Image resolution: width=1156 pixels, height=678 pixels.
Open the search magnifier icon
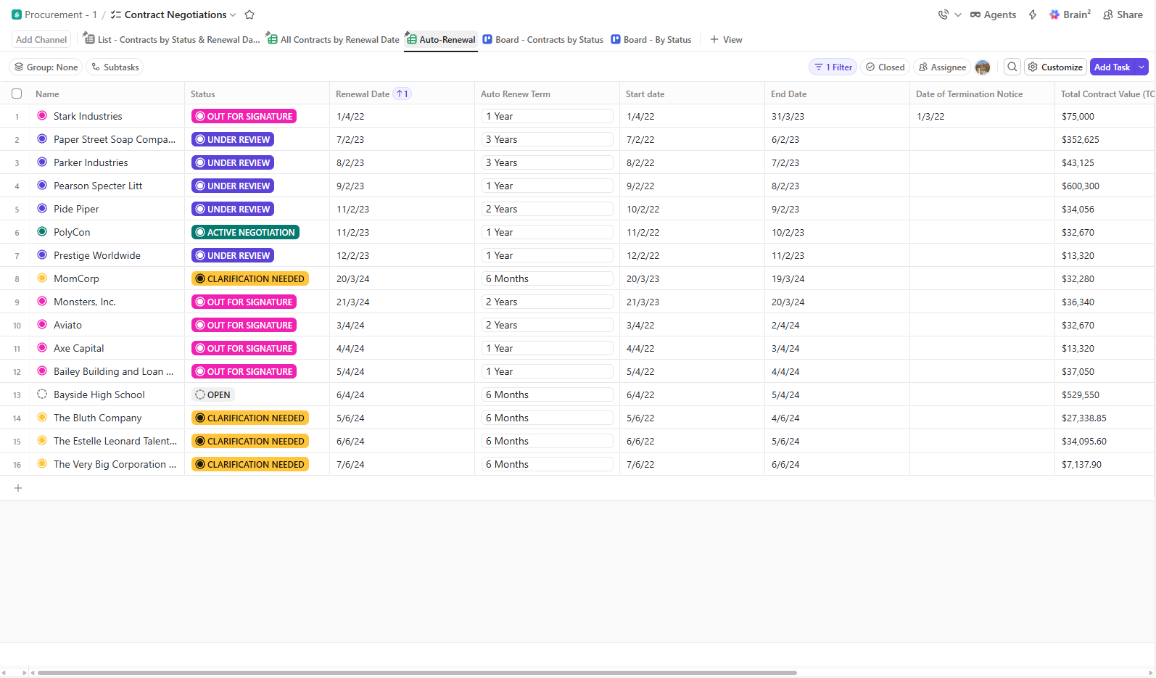point(1012,67)
